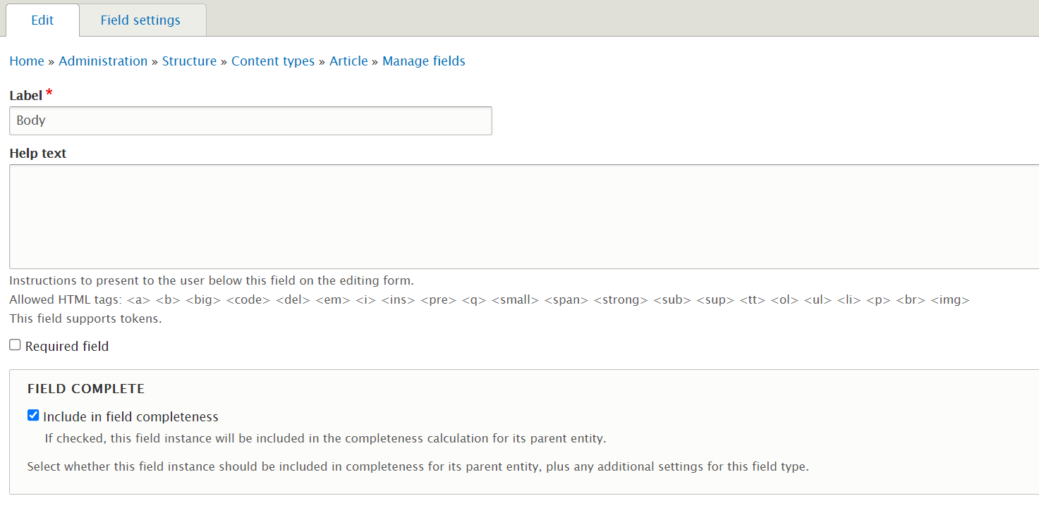The width and height of the screenshot is (1039, 508).
Task: Click the Label field heading
Action: click(x=23, y=94)
